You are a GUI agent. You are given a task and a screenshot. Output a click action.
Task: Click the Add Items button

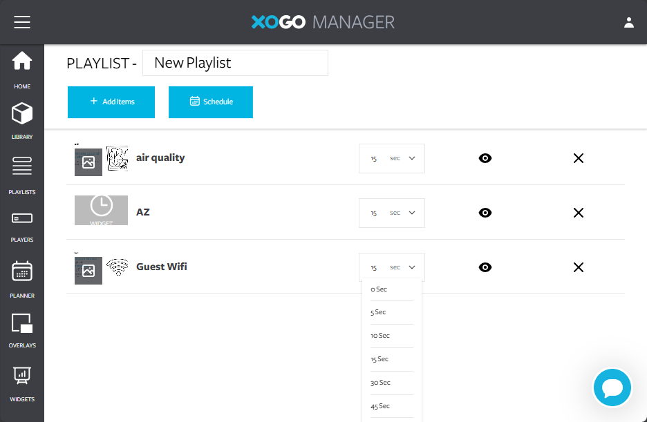point(111,102)
